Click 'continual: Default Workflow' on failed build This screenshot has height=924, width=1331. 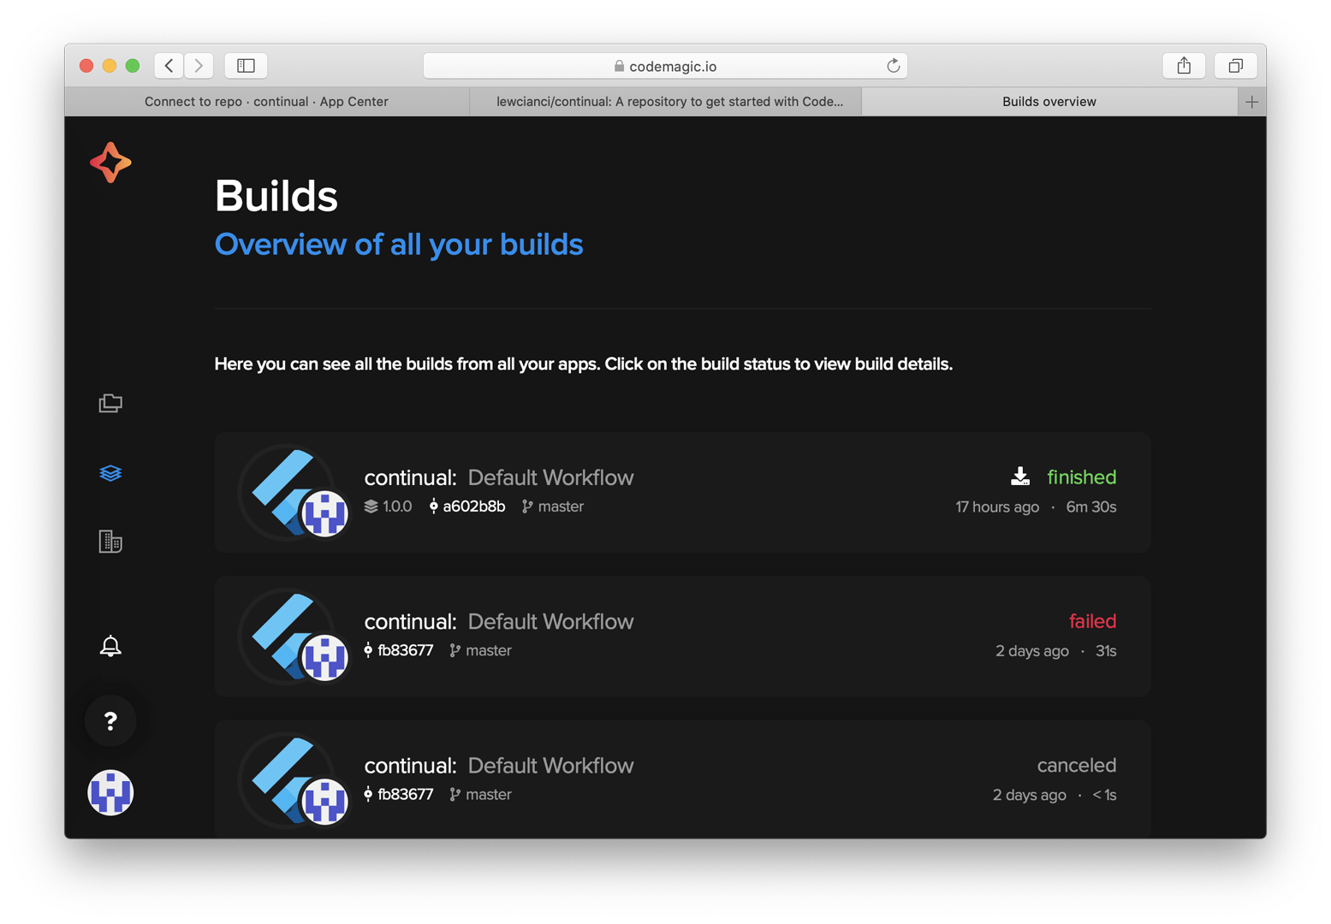499,621
